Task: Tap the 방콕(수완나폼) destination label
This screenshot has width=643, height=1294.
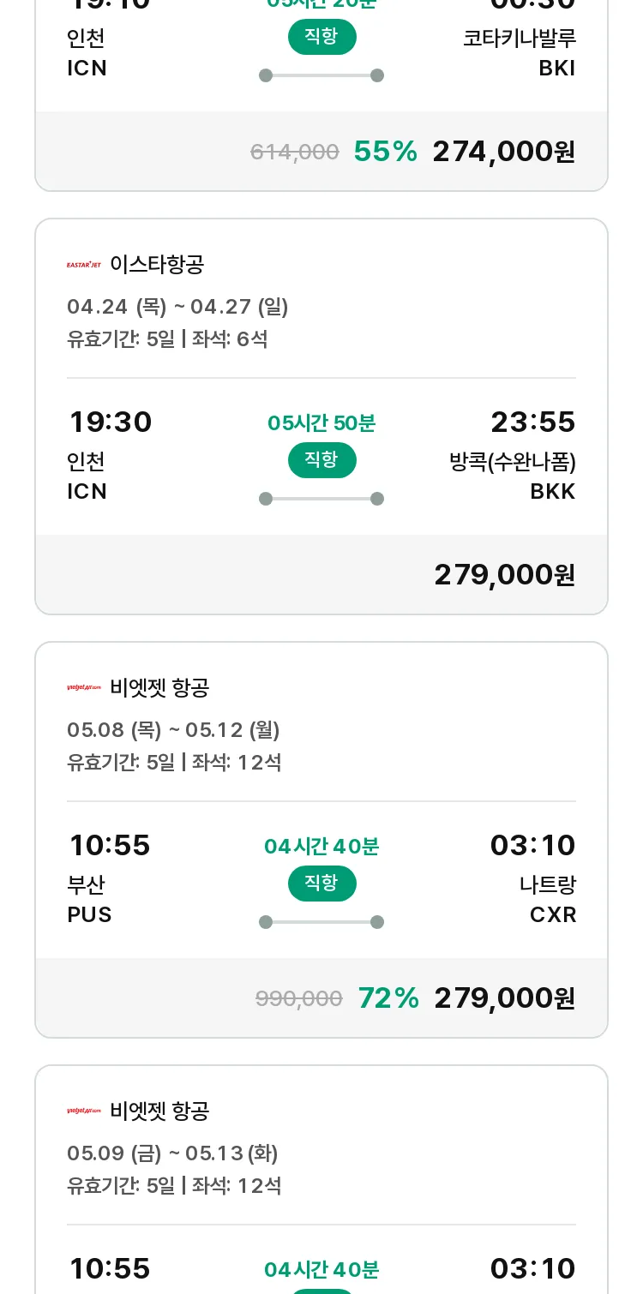Action: pyautogui.click(x=512, y=463)
